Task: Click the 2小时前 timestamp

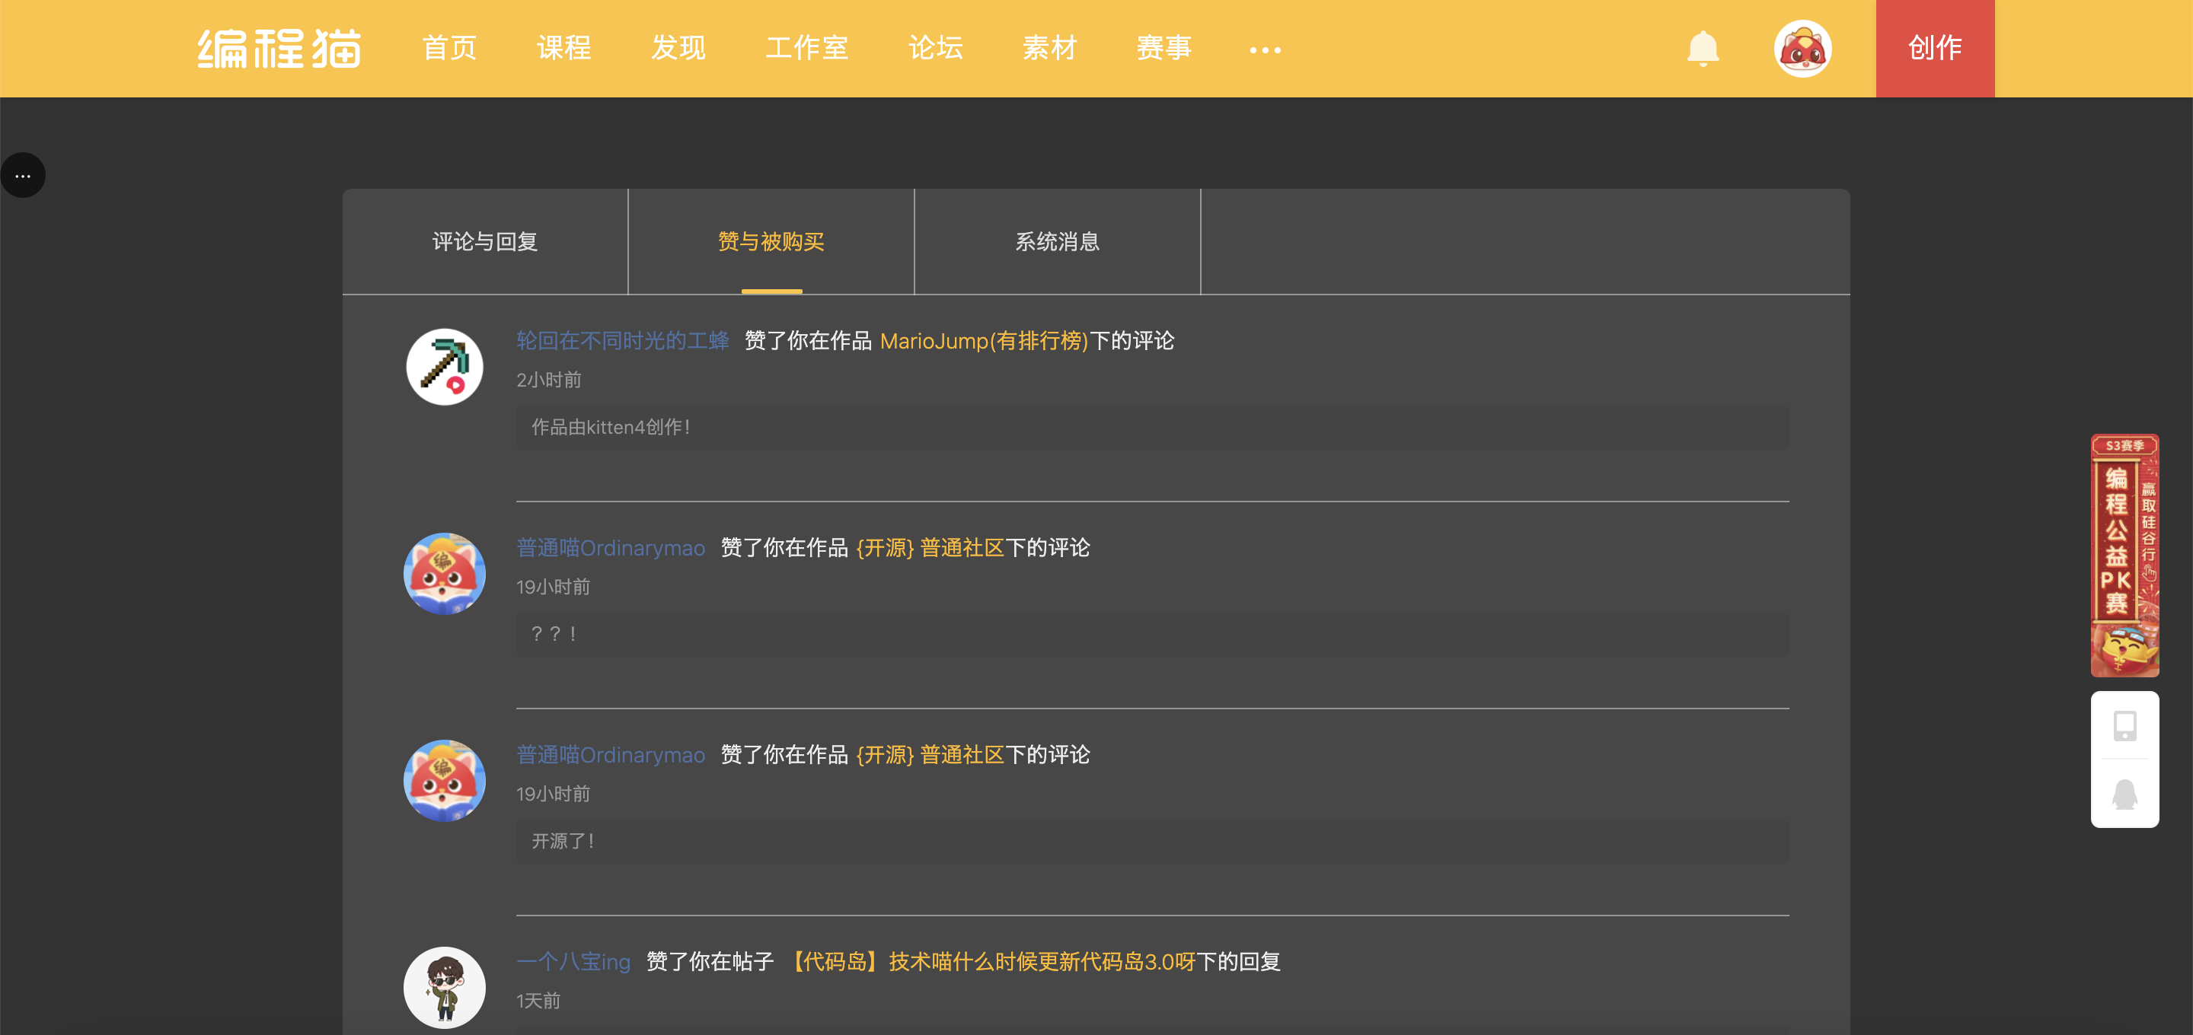Action: click(549, 380)
